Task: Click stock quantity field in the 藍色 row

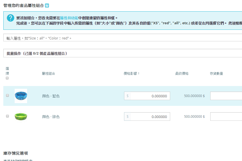Action: click(226, 96)
